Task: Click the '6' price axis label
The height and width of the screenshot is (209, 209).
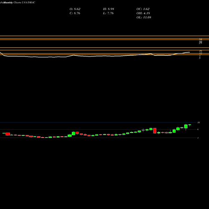Action: tap(198, 130)
